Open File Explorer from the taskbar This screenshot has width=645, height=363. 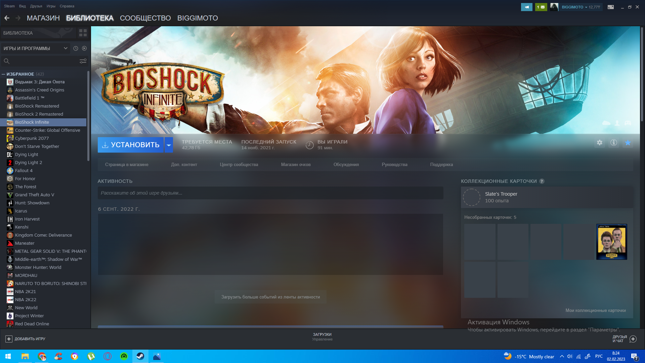[25, 356]
